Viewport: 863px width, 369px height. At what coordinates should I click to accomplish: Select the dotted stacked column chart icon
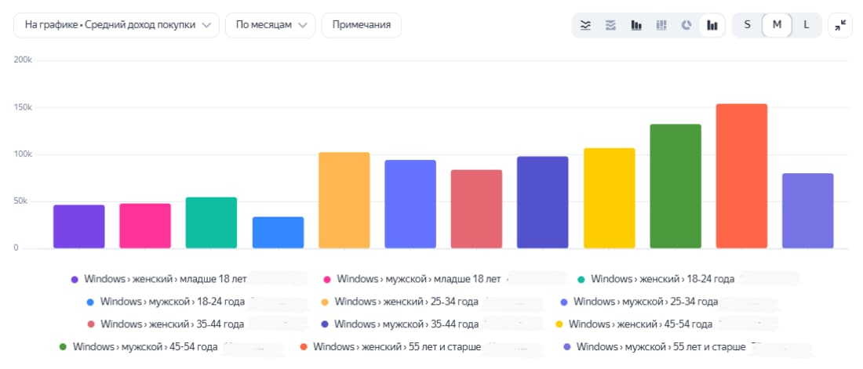pos(661,25)
